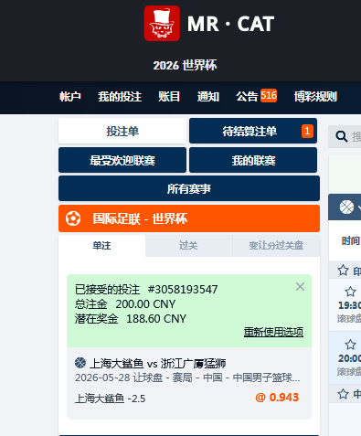This screenshot has width=361, height=436.
Task: Click the odds value @ 0.943
Action: click(277, 398)
